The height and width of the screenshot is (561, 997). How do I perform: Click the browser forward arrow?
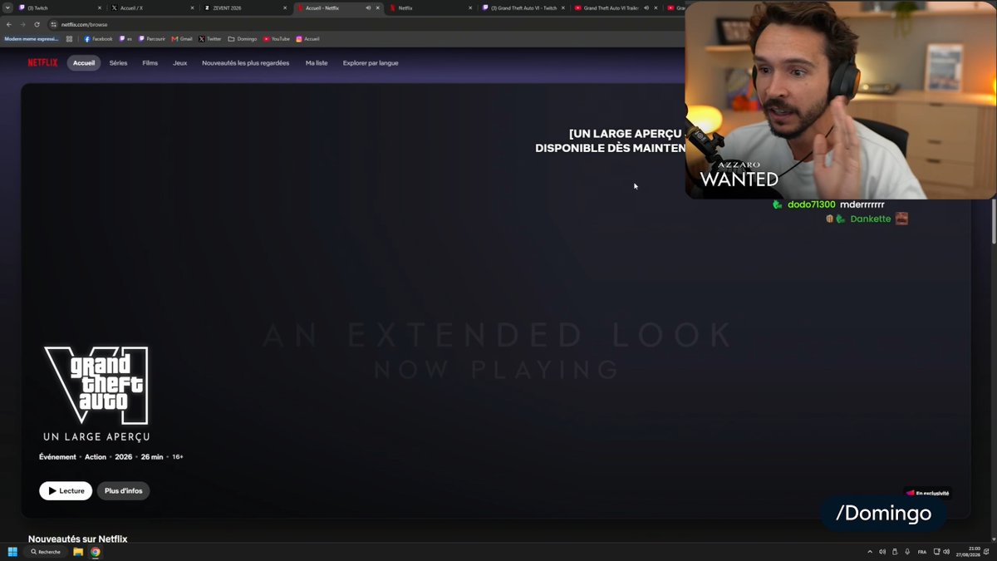[x=22, y=24]
